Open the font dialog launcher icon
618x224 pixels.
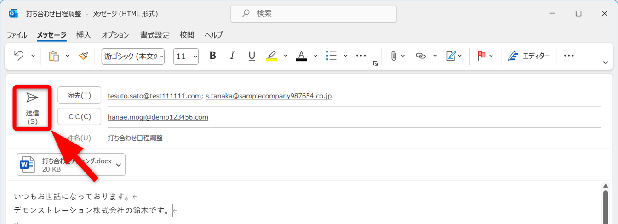pyautogui.click(x=375, y=64)
